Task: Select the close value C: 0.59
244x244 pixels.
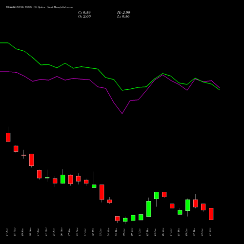Action: coord(84,12)
